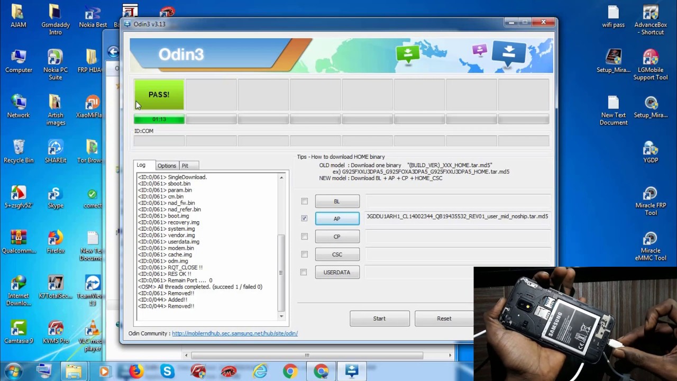This screenshot has width=677, height=381.
Task: Open Windows Explorer from taskbar
Action: pyautogui.click(x=74, y=371)
